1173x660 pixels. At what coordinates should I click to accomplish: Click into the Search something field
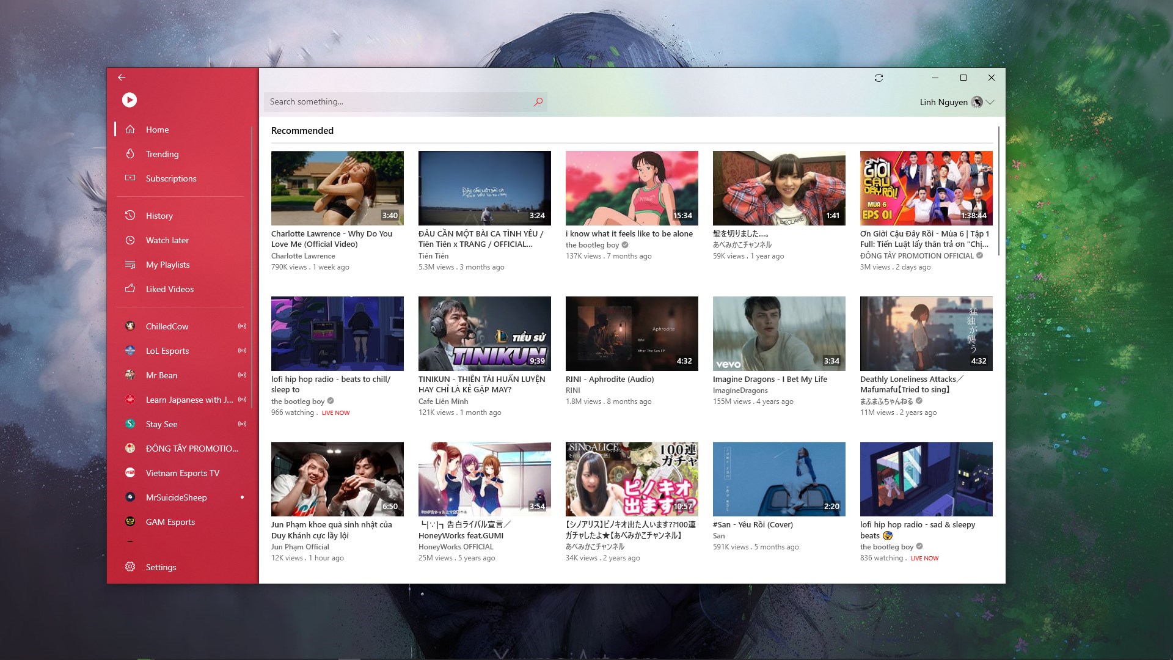[x=397, y=101]
